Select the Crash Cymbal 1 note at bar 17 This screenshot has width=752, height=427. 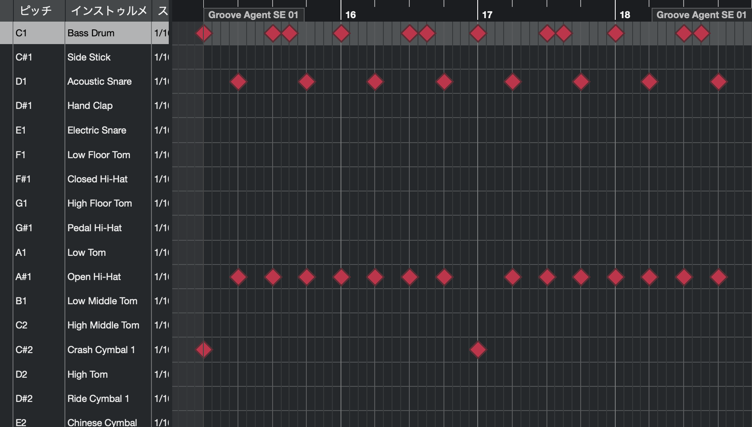click(478, 350)
